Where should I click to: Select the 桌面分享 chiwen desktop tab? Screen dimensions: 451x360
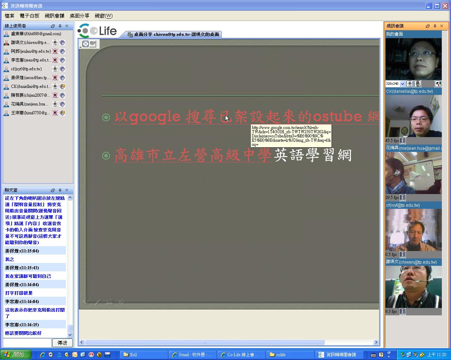click(173, 34)
